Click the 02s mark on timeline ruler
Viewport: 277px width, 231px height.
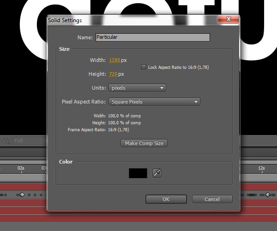[21, 168]
